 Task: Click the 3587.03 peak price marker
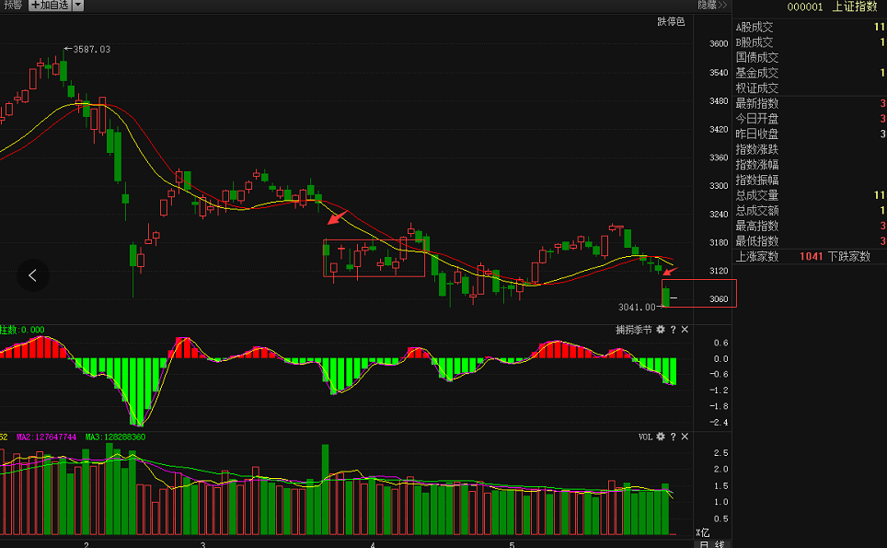point(90,49)
